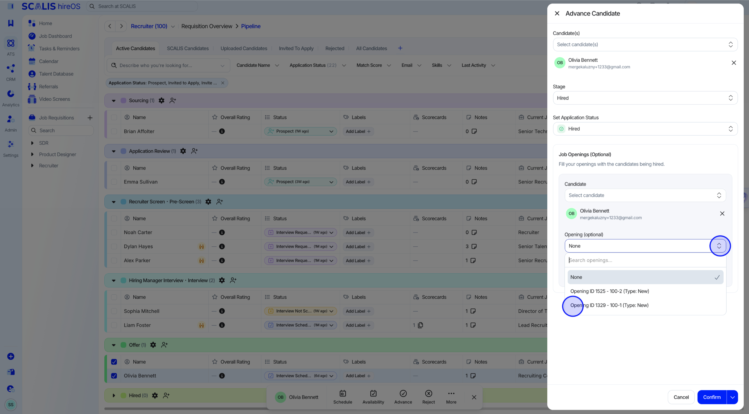
Task: Tick the checkbox for Brian Affolter
Action: pos(114,131)
